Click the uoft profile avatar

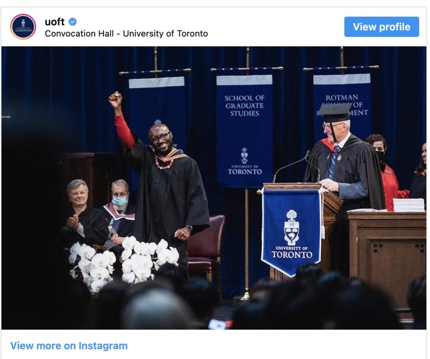click(23, 26)
